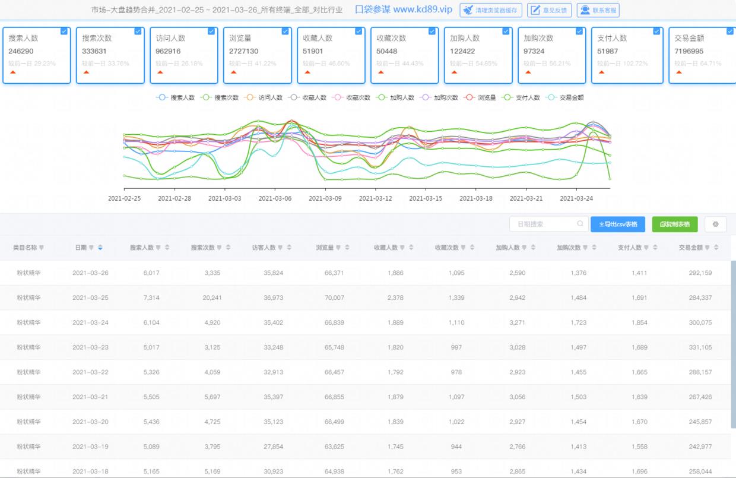736x478 pixels.
Task: Click the table vertical scrollbar
Action: coord(733,344)
